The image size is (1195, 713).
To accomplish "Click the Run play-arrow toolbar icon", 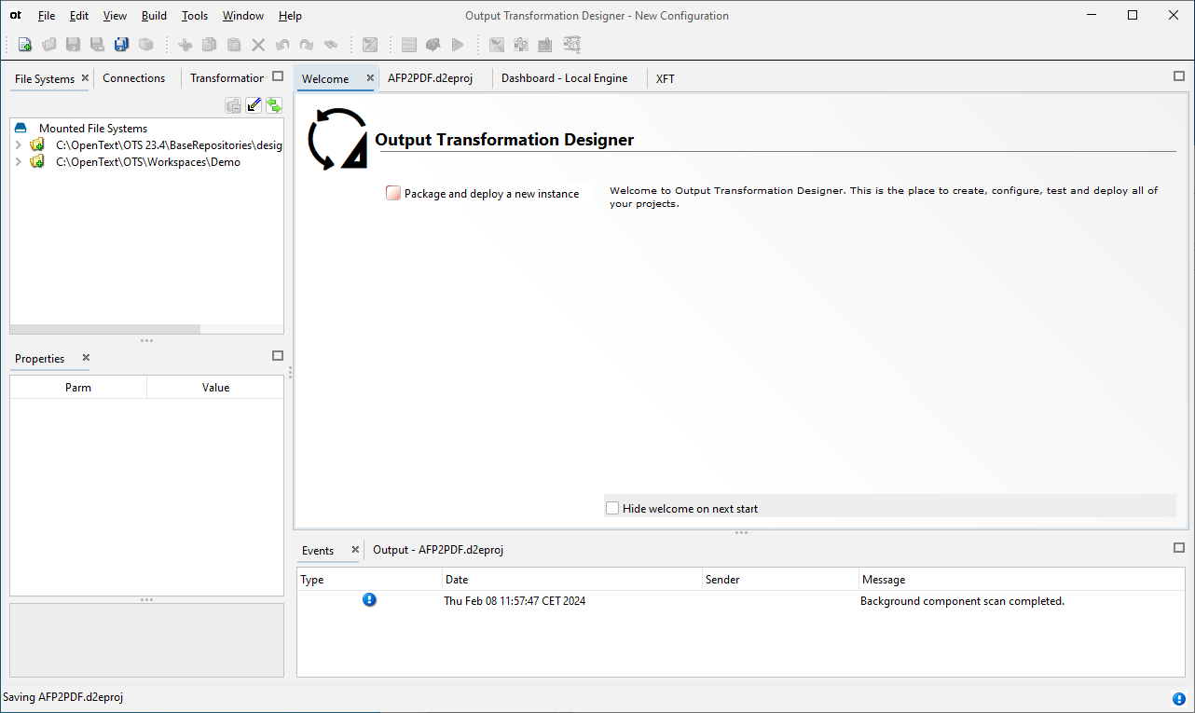I will pyautogui.click(x=458, y=45).
